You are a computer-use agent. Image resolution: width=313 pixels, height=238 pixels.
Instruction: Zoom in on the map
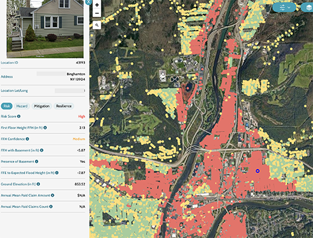point(97,5)
